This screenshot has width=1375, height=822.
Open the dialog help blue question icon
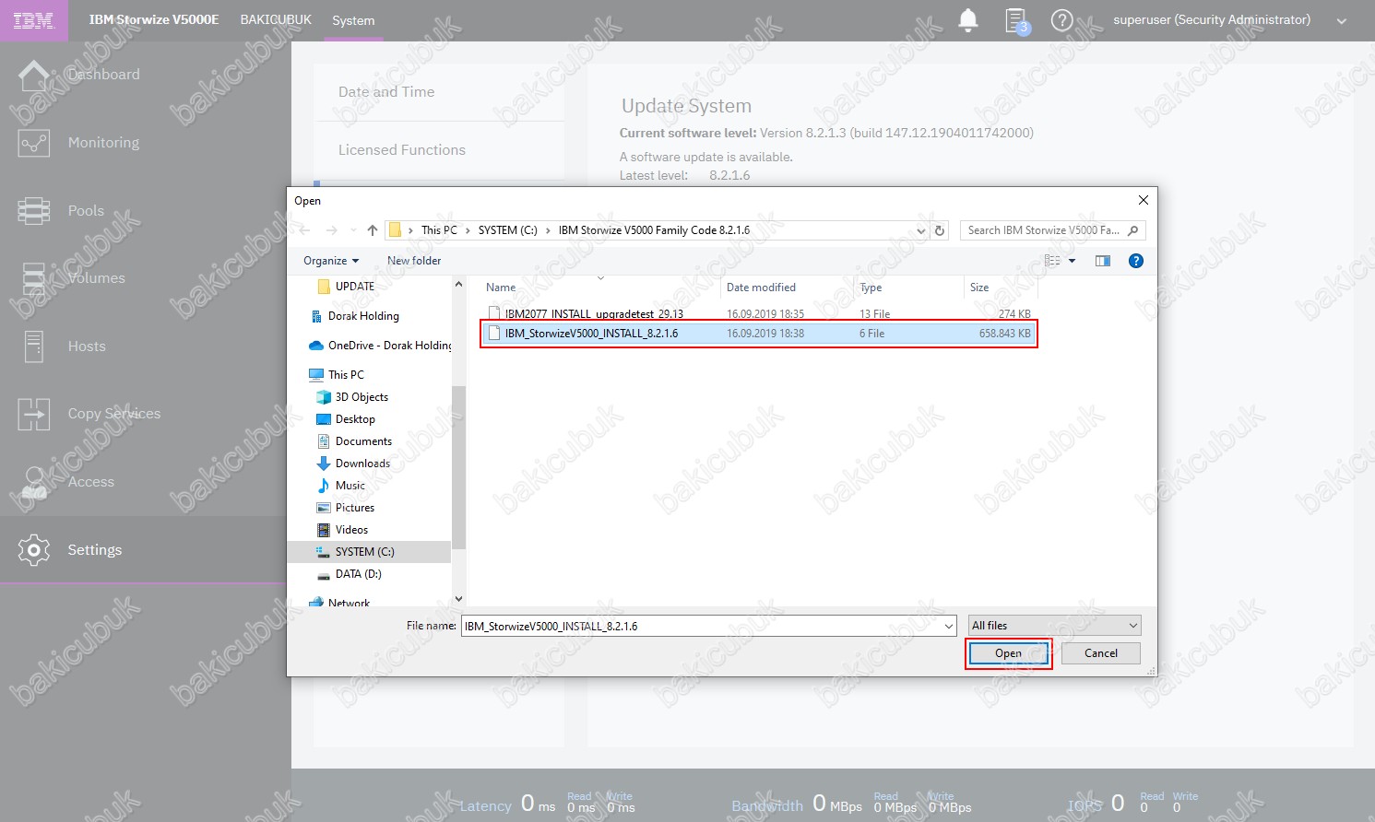pos(1136,261)
